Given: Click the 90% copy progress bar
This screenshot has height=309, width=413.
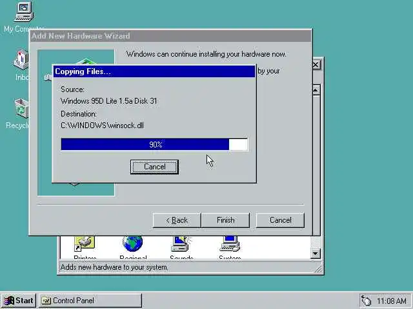Looking at the screenshot, I should pos(154,144).
